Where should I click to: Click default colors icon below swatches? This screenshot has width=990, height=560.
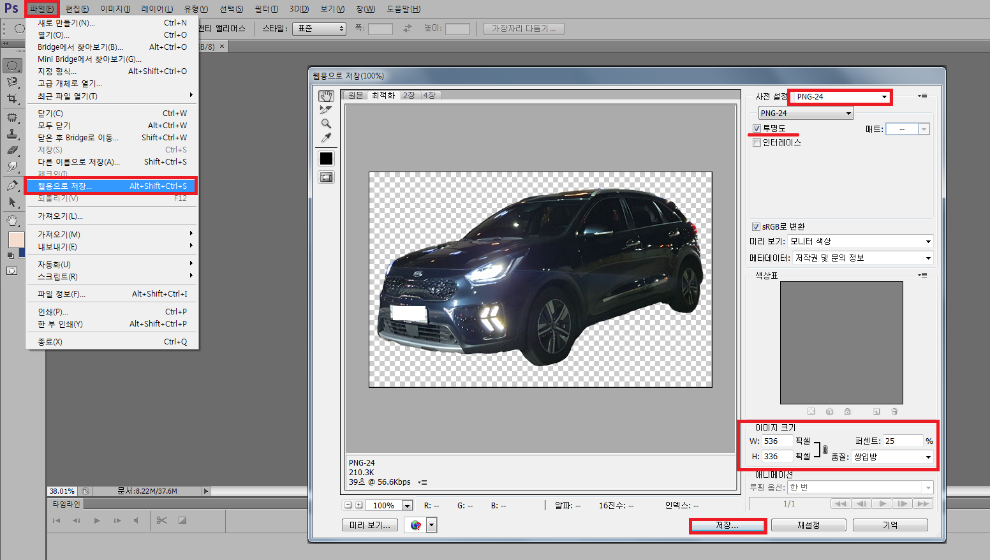pyautogui.click(x=10, y=255)
